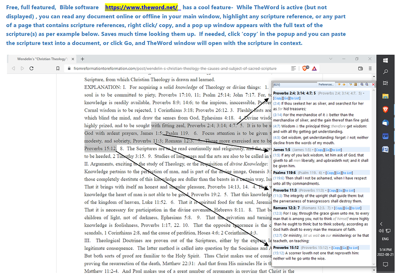Click the ENG language indicator
The image size is (396, 276).
(x=385, y=239)
